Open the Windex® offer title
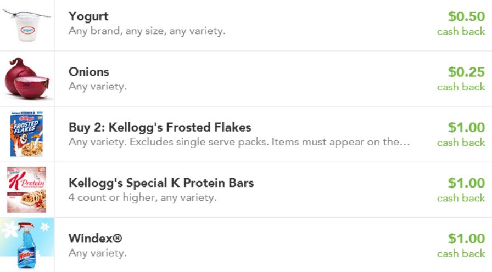Screen dimensions: 492x272 coord(96,239)
